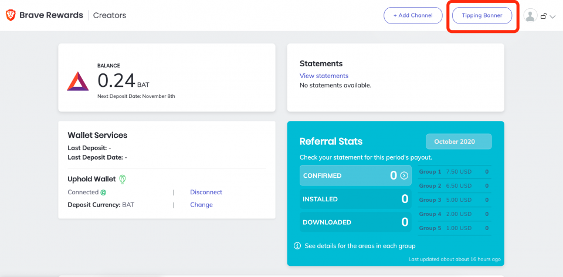Click the BAT triangle token logo
This screenshot has width=563, height=277.
77,81
